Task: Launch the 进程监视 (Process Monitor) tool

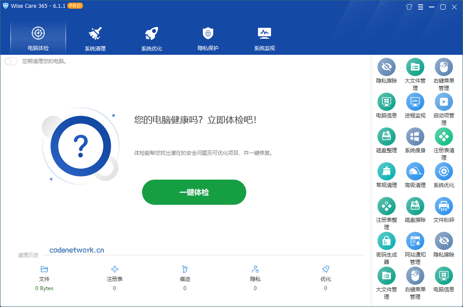Action: point(415,102)
